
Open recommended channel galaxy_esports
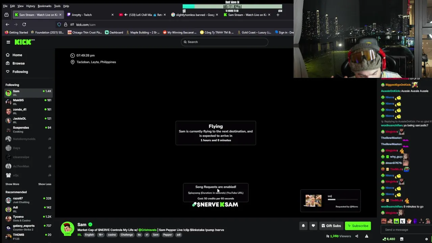[28, 227]
